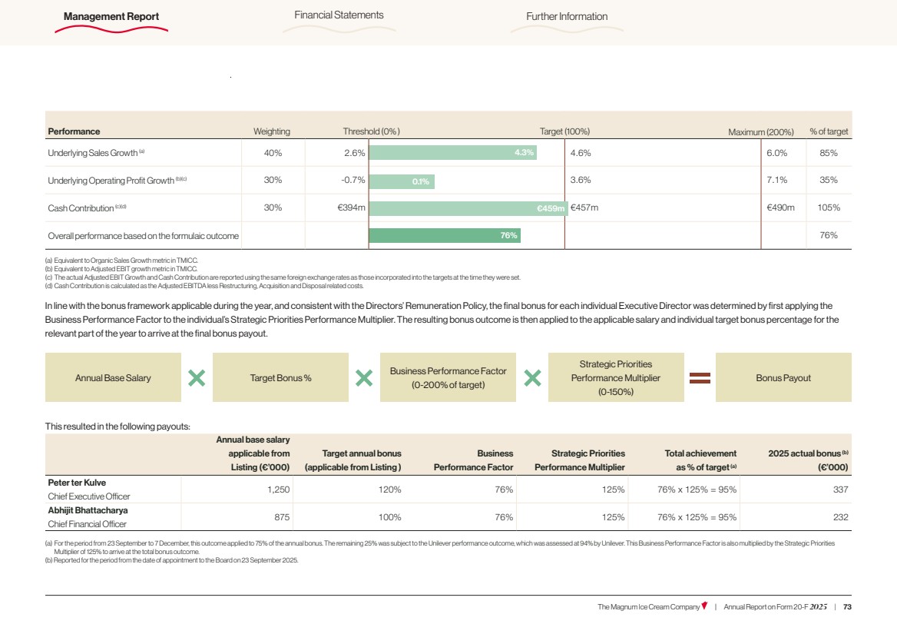Select the Target Bonus % box
897x634 pixels.
click(280, 377)
